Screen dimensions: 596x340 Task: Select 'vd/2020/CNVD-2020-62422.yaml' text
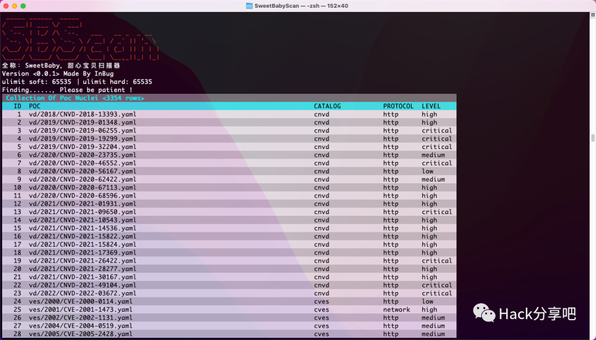click(x=82, y=179)
